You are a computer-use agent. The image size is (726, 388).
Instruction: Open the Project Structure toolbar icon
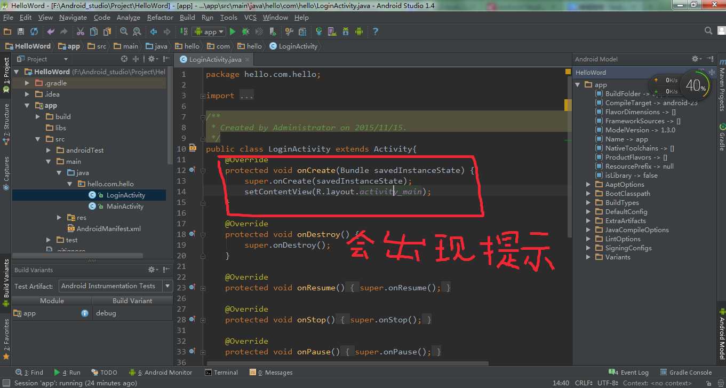pyautogui.click(x=302, y=31)
